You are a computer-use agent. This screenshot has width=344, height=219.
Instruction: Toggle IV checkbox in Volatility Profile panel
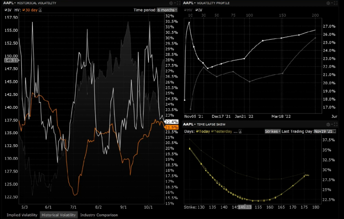click(197, 10)
